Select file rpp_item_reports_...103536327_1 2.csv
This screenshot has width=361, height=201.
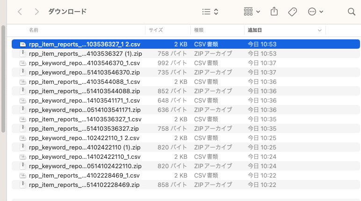[186, 44]
